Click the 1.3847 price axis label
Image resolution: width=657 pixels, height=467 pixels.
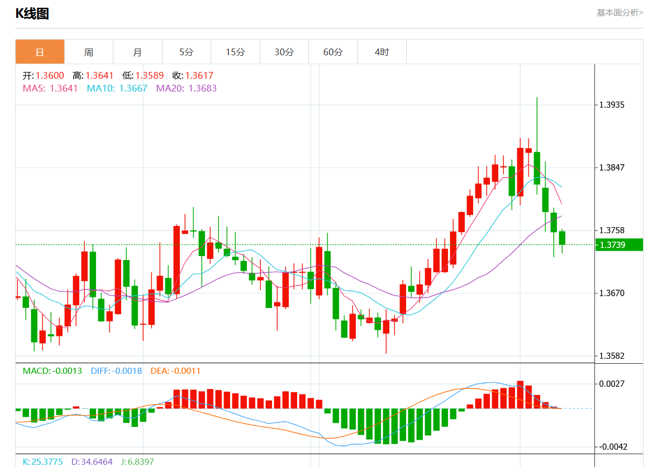pyautogui.click(x=612, y=167)
